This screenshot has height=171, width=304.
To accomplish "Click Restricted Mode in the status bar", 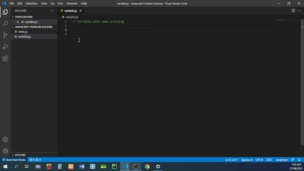I will tap(14, 160).
